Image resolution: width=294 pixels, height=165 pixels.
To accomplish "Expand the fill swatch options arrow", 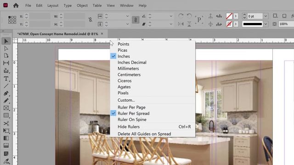I will [x=236, y=16].
